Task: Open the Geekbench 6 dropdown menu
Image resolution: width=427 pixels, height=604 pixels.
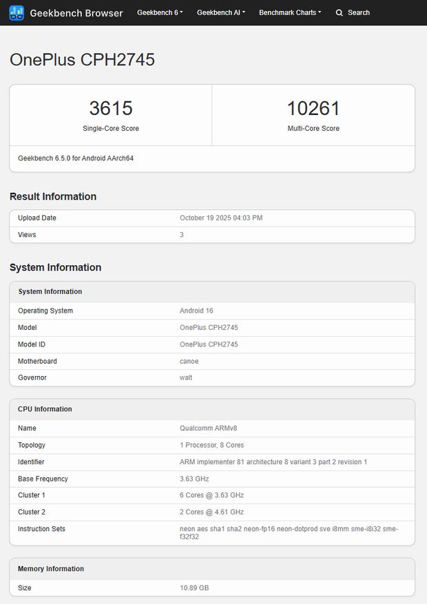Action: point(160,12)
